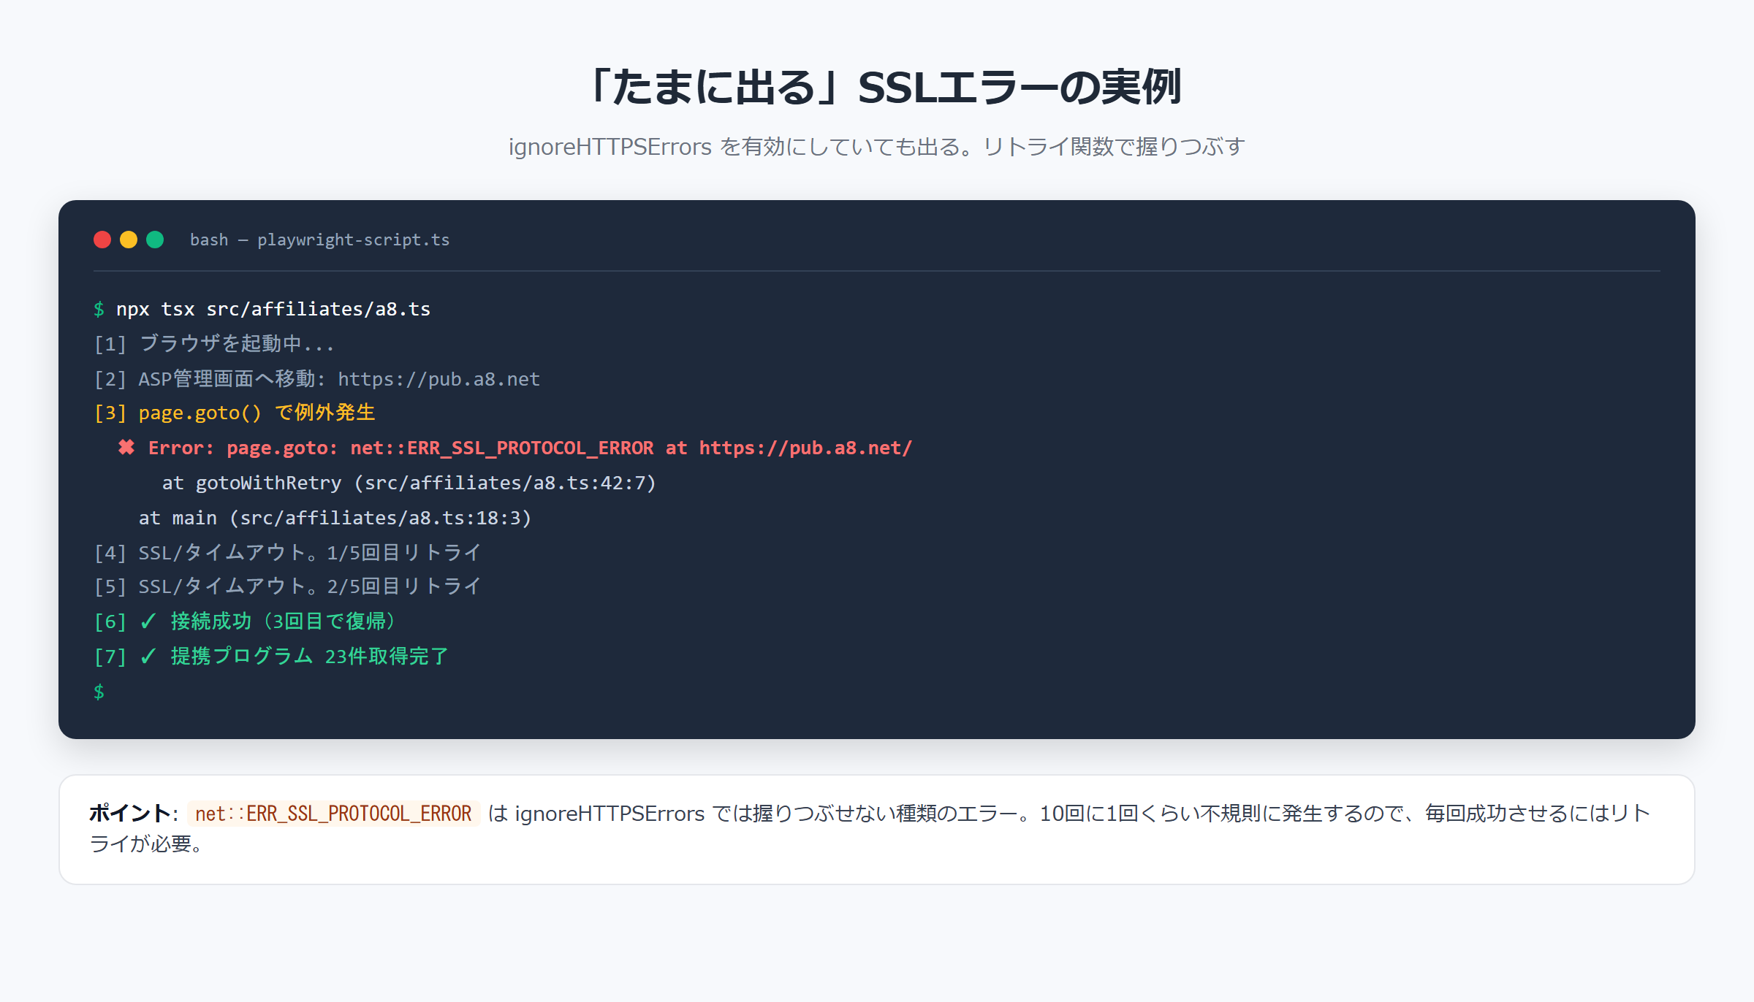
Task: Click the yellow minimize dot in terminal header
Action: point(129,240)
